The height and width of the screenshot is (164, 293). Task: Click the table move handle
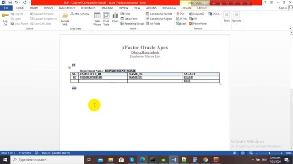coord(69,68)
